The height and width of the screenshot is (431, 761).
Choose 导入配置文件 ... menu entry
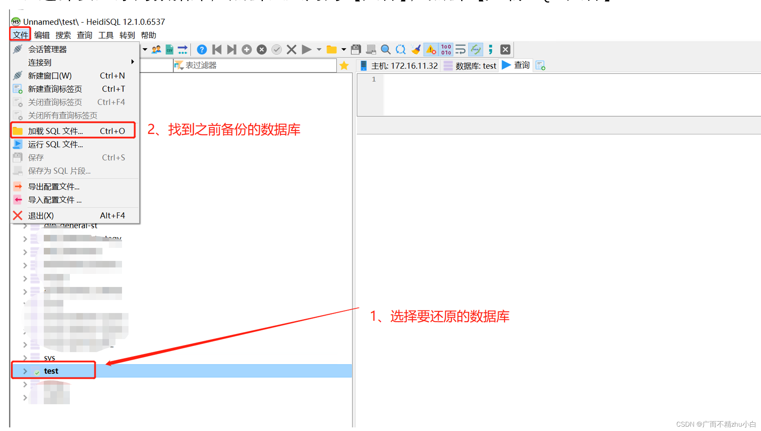(x=75, y=200)
